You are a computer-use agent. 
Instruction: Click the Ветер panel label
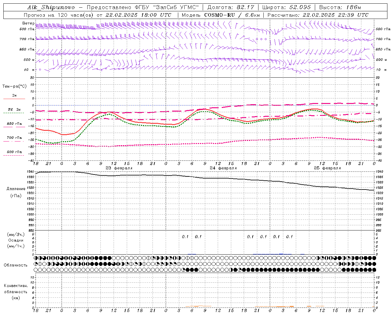(x=28, y=23)
